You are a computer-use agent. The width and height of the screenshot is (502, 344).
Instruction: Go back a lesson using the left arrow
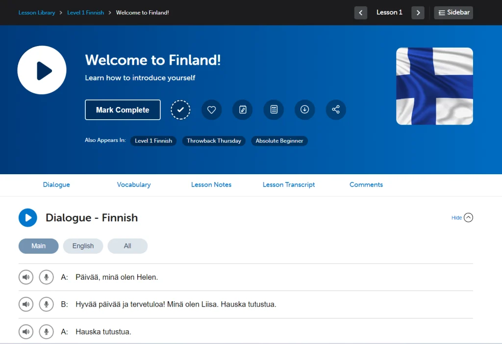point(361,13)
